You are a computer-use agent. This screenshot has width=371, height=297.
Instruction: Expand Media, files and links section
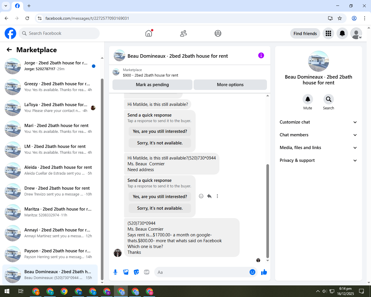coord(318,148)
